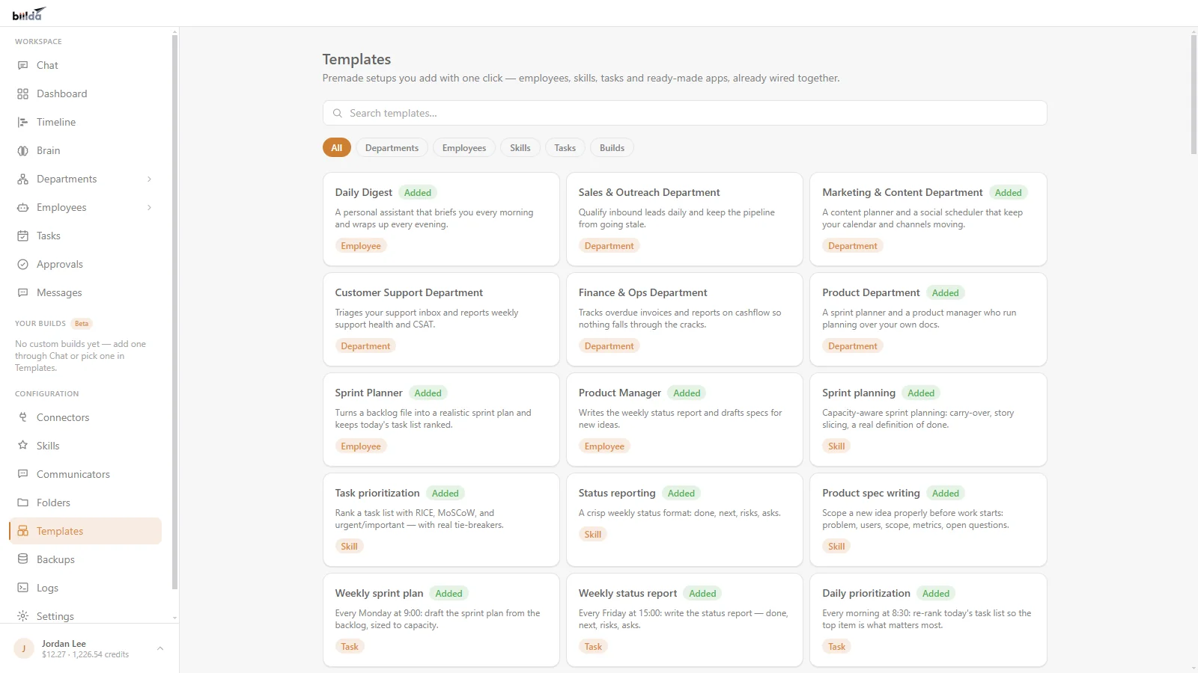
Task: Click the builda logo
Action: coord(29,14)
